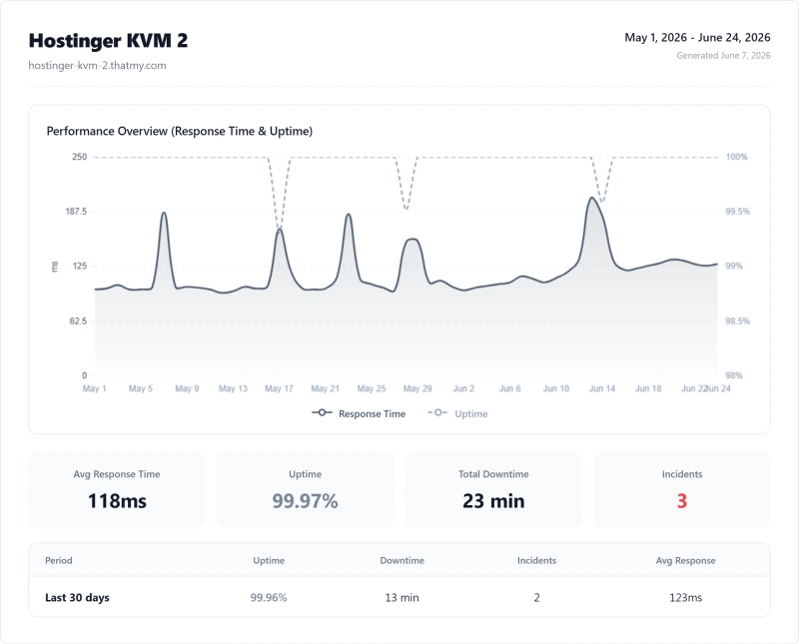799x644 pixels.
Task: Select the 23 min total downtime value
Action: click(x=493, y=501)
